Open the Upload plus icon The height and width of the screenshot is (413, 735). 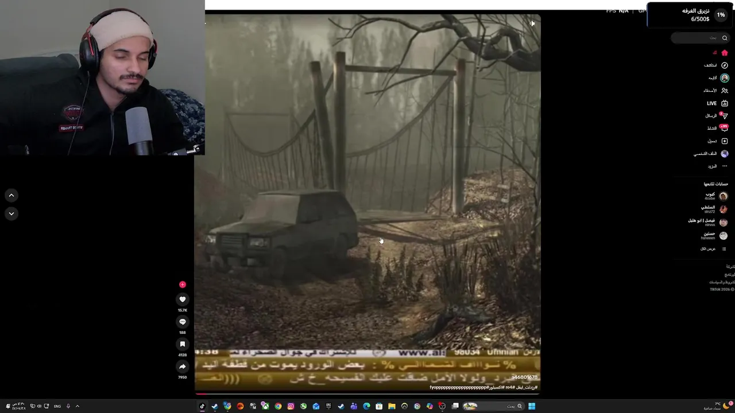pos(725,141)
